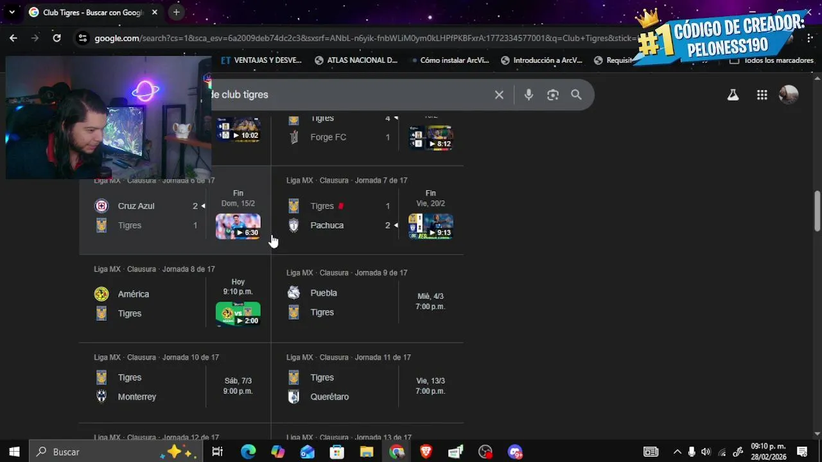Start voice search with the microphone icon

click(x=529, y=95)
